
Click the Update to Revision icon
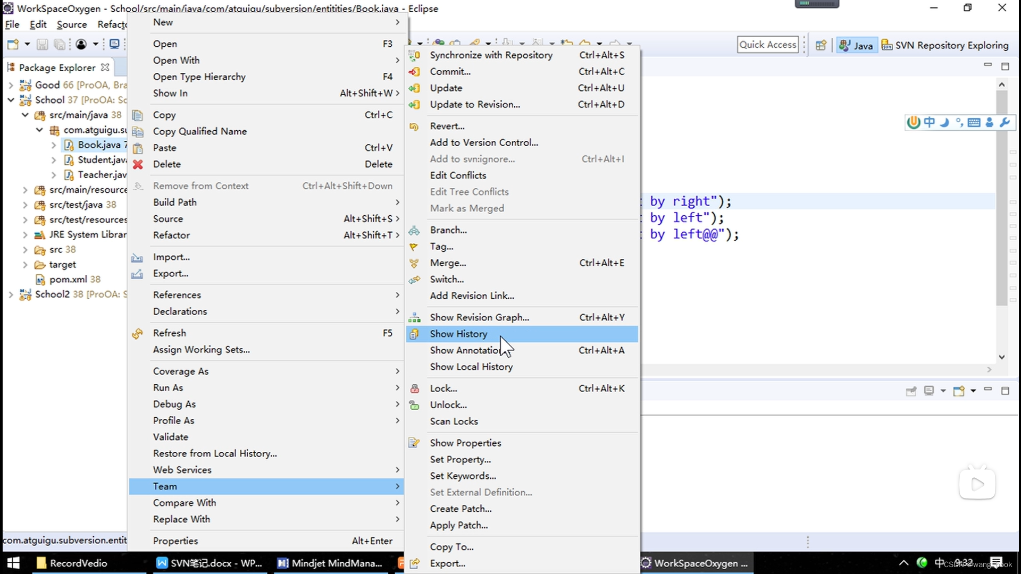[x=414, y=105]
